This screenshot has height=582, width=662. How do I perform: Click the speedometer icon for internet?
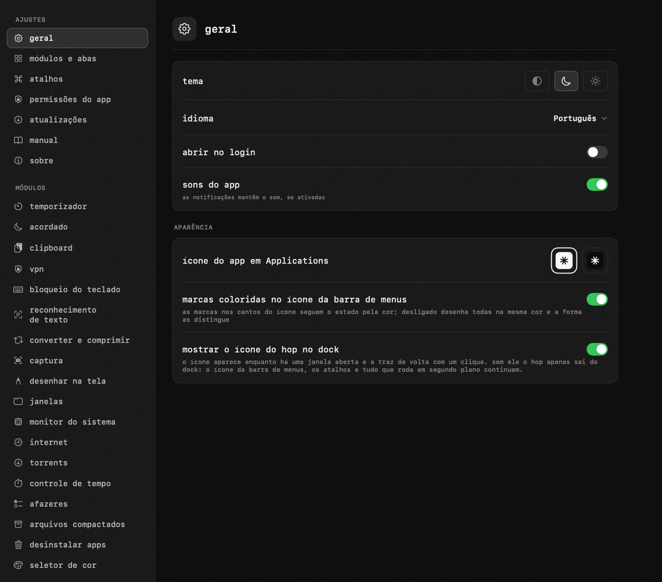[18, 442]
